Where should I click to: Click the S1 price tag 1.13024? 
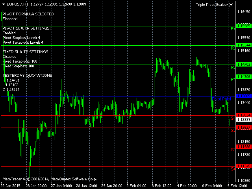[244, 115]
